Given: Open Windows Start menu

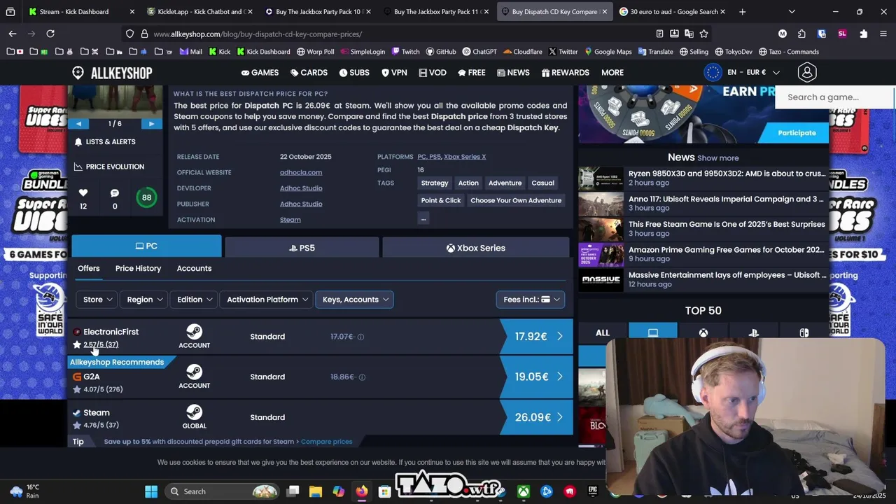Looking at the screenshot, I should point(151,491).
